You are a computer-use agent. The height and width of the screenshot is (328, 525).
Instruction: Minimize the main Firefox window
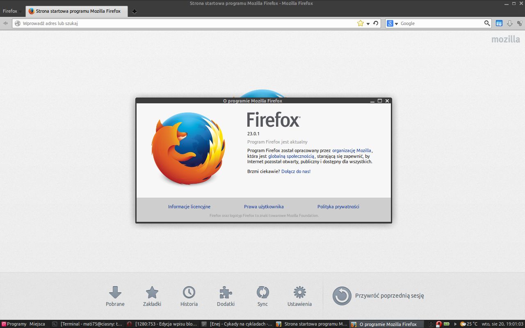[x=506, y=3]
